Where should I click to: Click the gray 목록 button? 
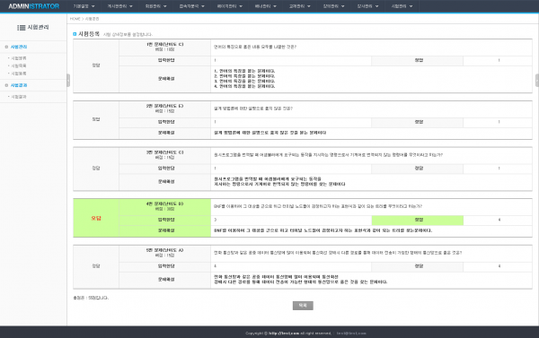[303, 306]
